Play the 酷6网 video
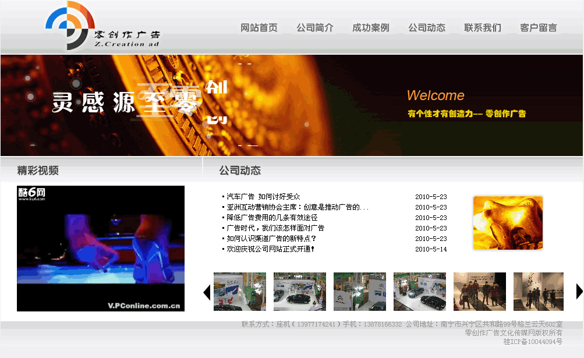 (101, 249)
